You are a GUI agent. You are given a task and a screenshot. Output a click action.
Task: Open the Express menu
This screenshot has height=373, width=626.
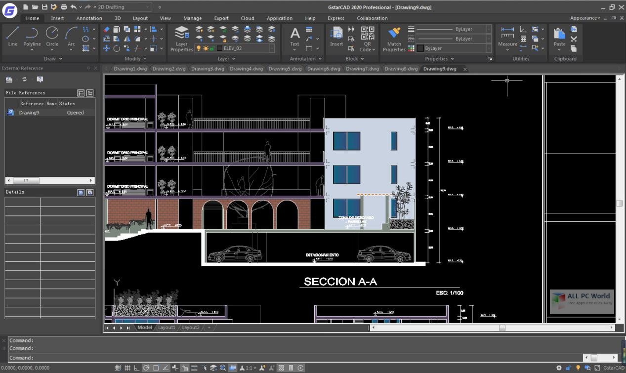point(335,18)
